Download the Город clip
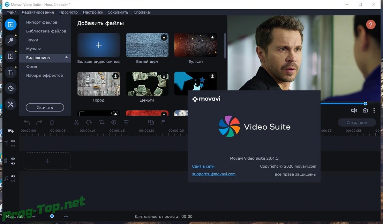This screenshot has width=383, height=224. (115, 76)
